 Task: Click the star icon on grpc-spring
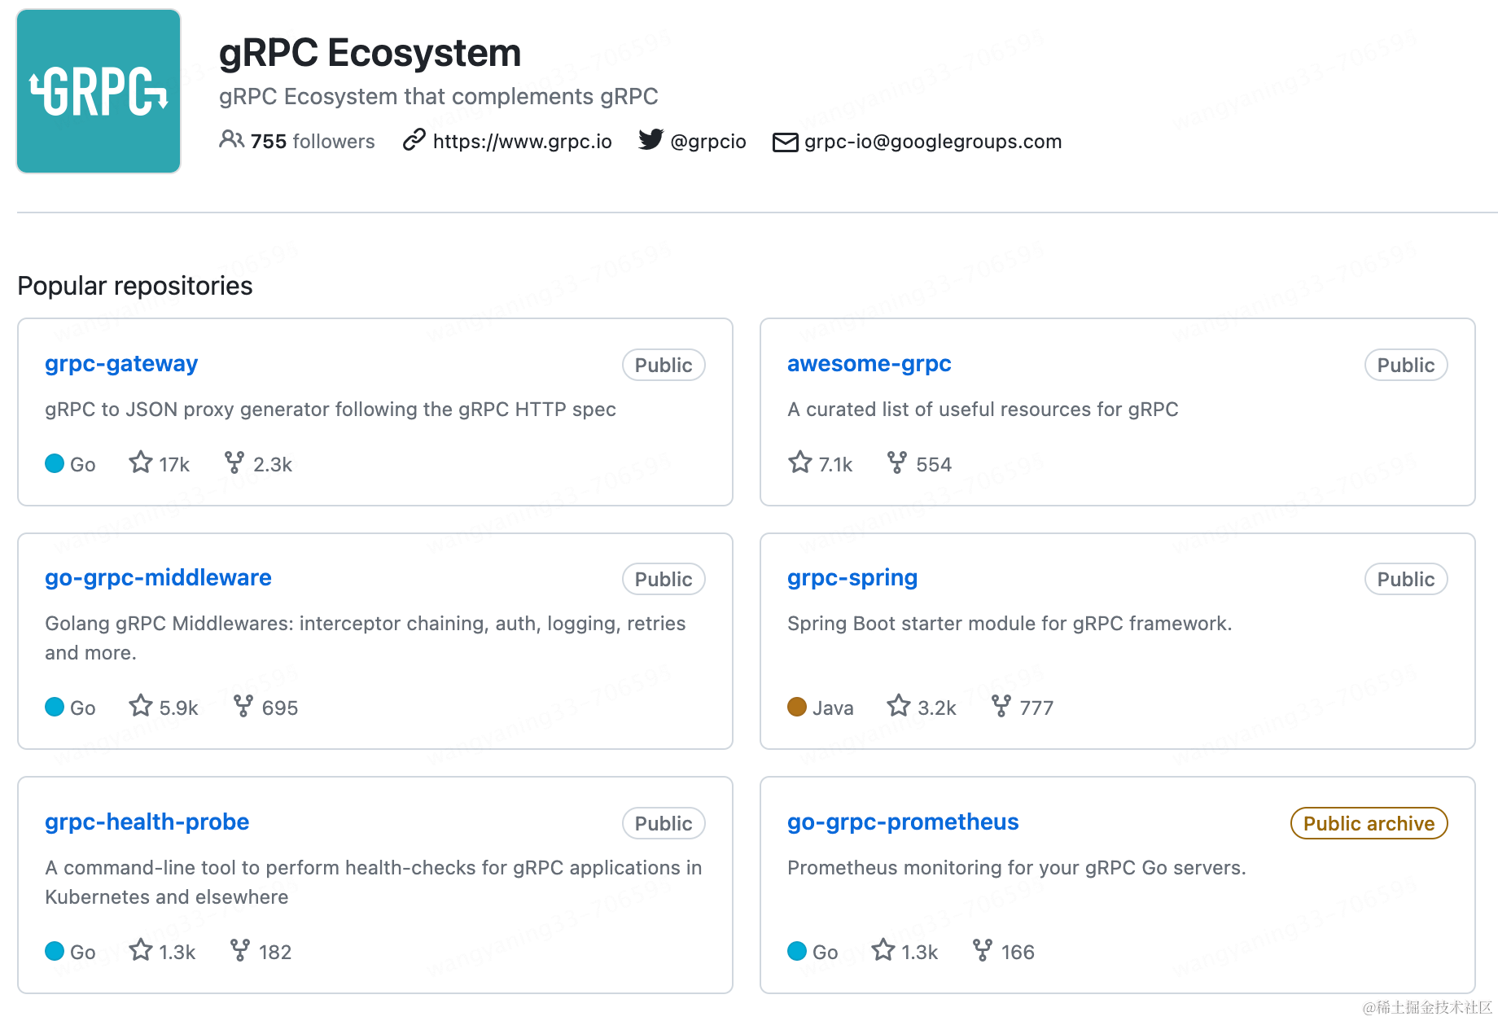pos(899,705)
